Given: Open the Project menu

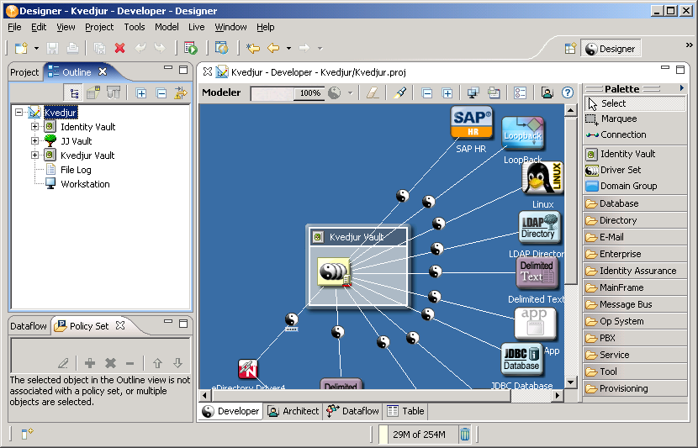Looking at the screenshot, I should (99, 27).
